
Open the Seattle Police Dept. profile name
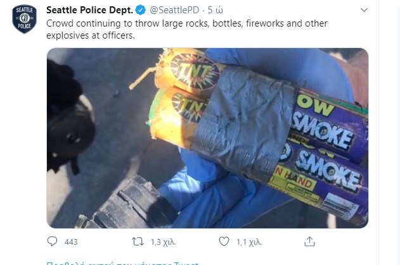[x=90, y=10]
